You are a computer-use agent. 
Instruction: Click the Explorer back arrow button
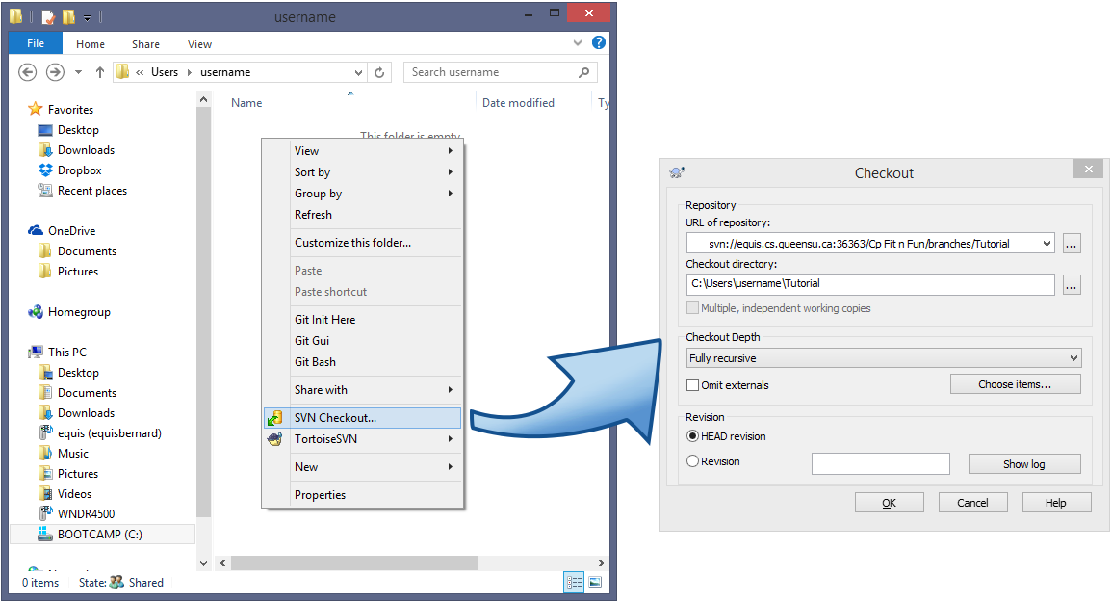pos(28,72)
